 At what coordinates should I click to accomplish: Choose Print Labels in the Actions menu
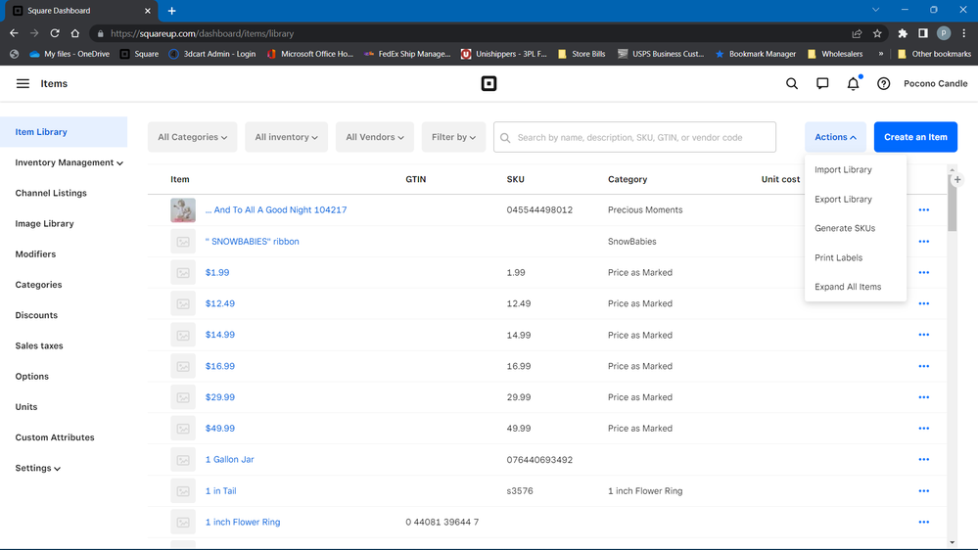838,258
